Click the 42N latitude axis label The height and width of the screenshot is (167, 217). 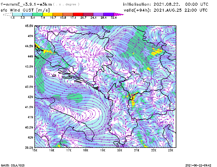(30, 97)
